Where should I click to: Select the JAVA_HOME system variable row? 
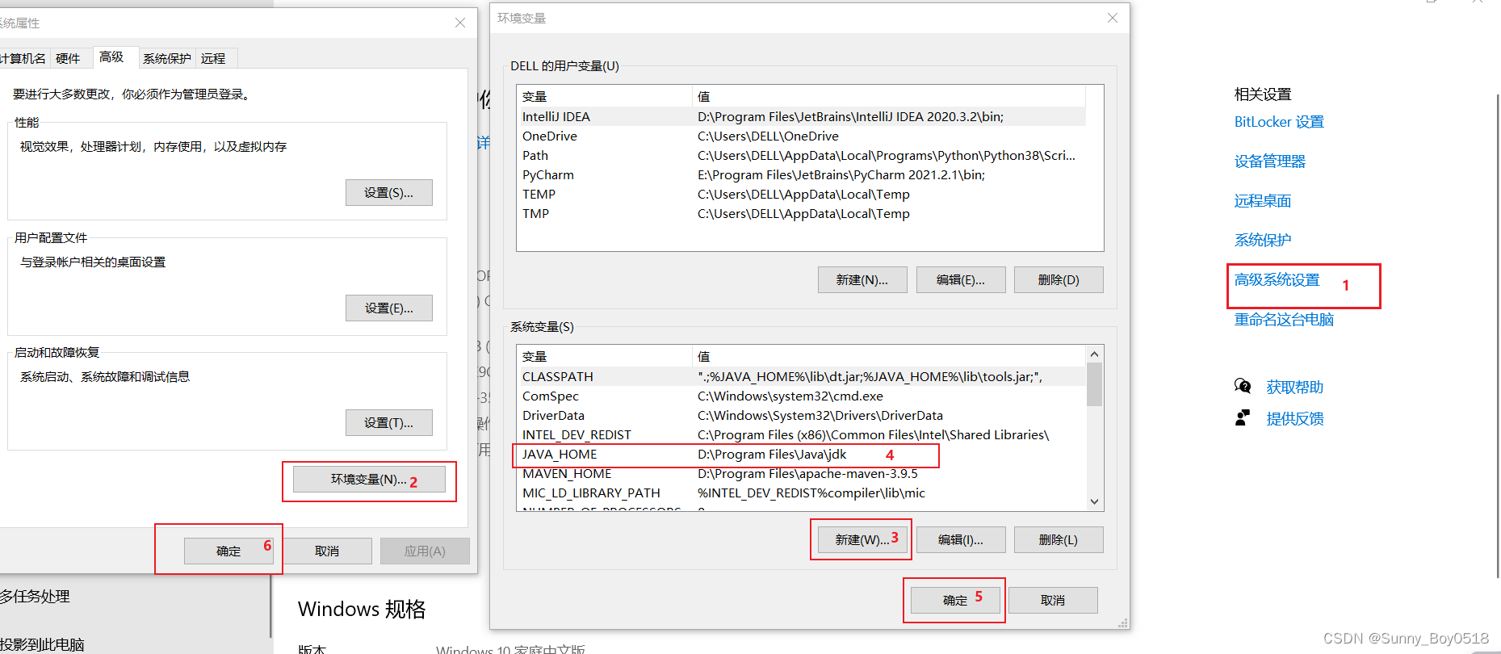801,454
